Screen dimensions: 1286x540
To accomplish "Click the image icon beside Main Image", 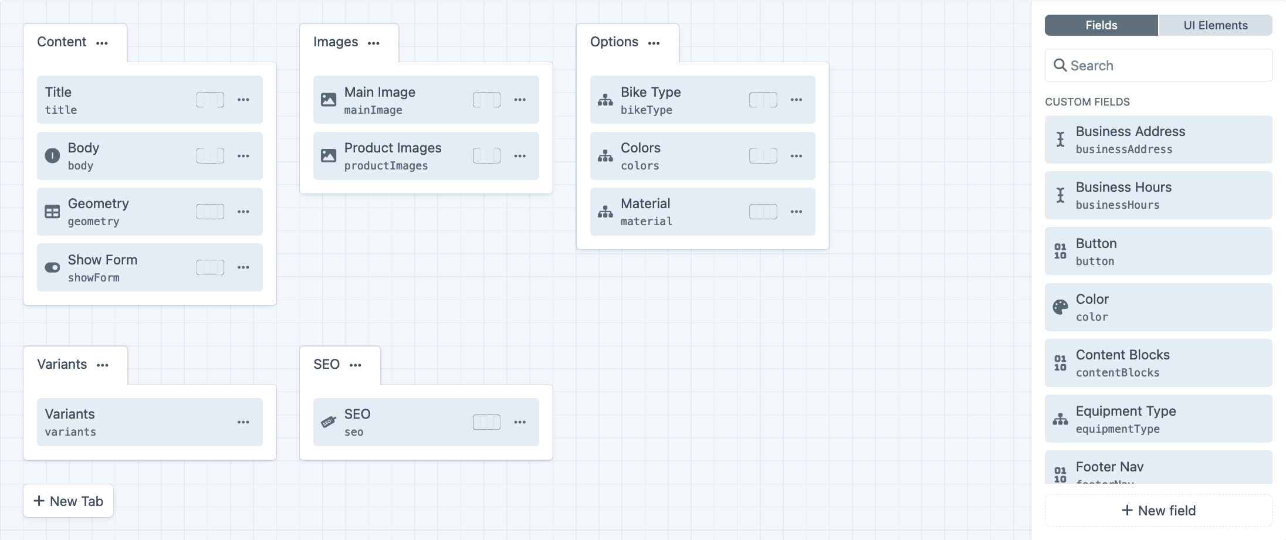I will click(x=329, y=100).
